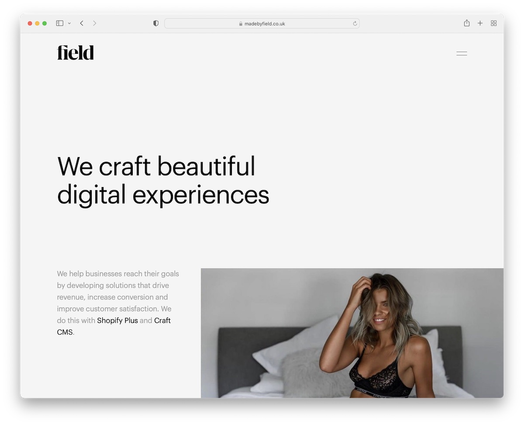
Task: Show the tab overview grid
Action: 493,23
